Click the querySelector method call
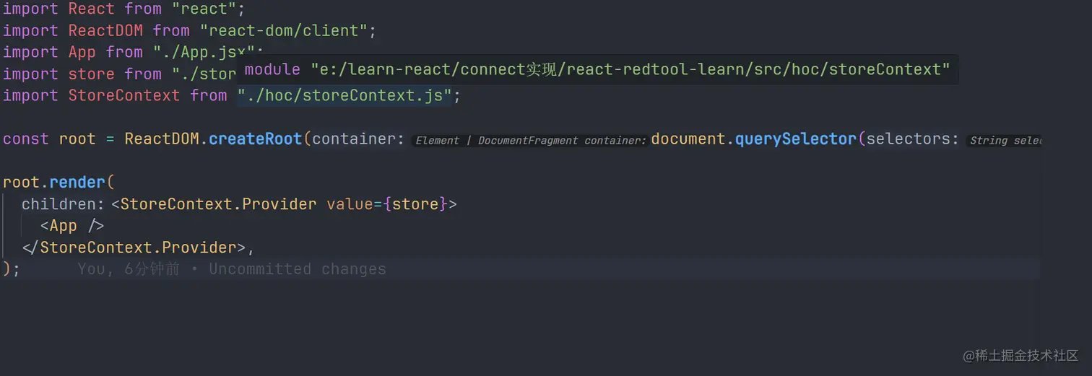 796,139
